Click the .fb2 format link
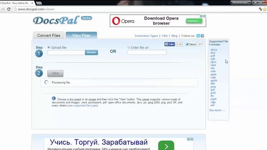267x150 pixels. pyautogui.click(x=212, y=83)
